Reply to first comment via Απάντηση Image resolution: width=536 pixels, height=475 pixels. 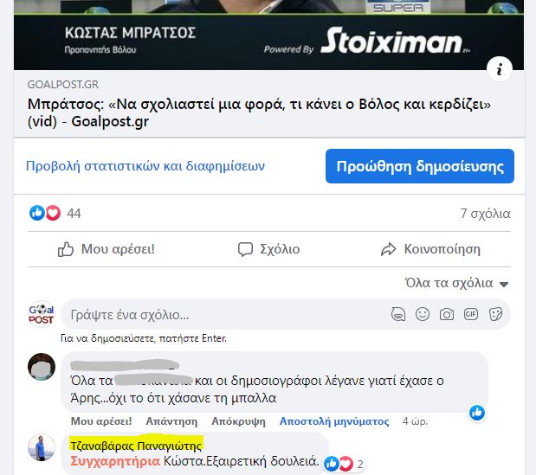pyautogui.click(x=171, y=421)
